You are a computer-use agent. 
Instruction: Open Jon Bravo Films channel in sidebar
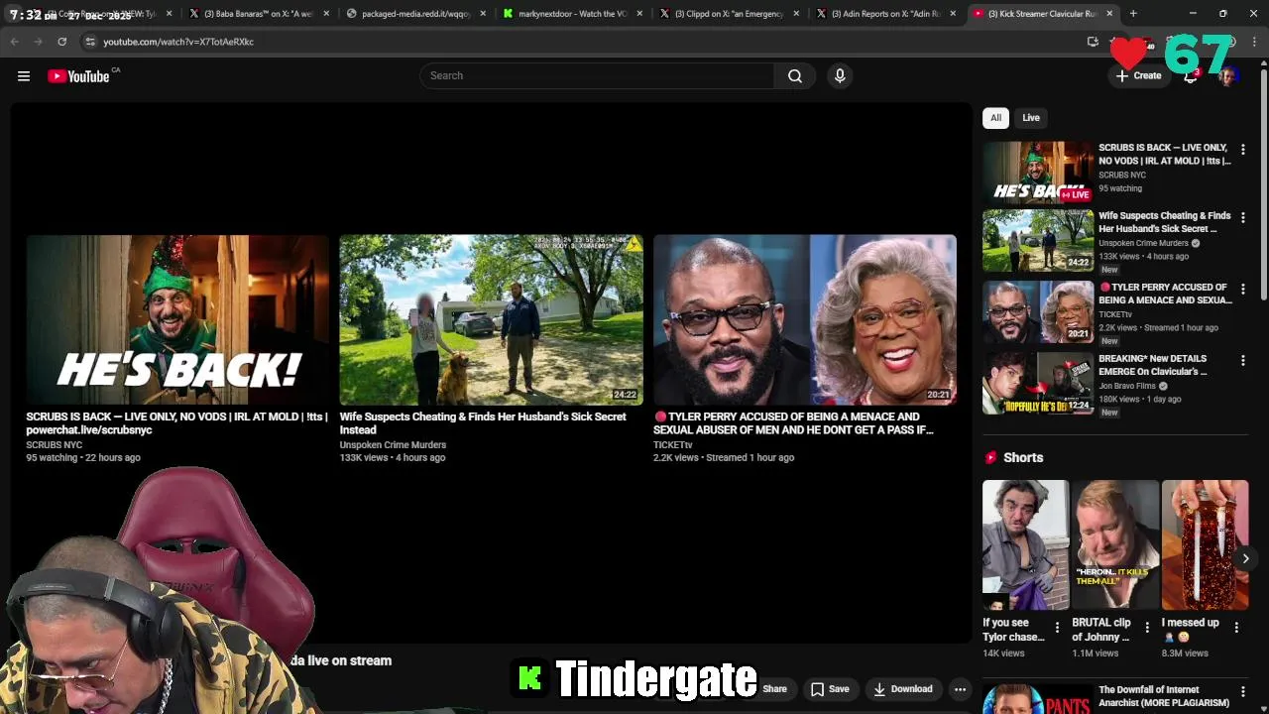pos(1127,386)
